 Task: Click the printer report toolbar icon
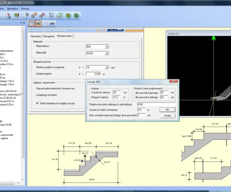point(59,16)
